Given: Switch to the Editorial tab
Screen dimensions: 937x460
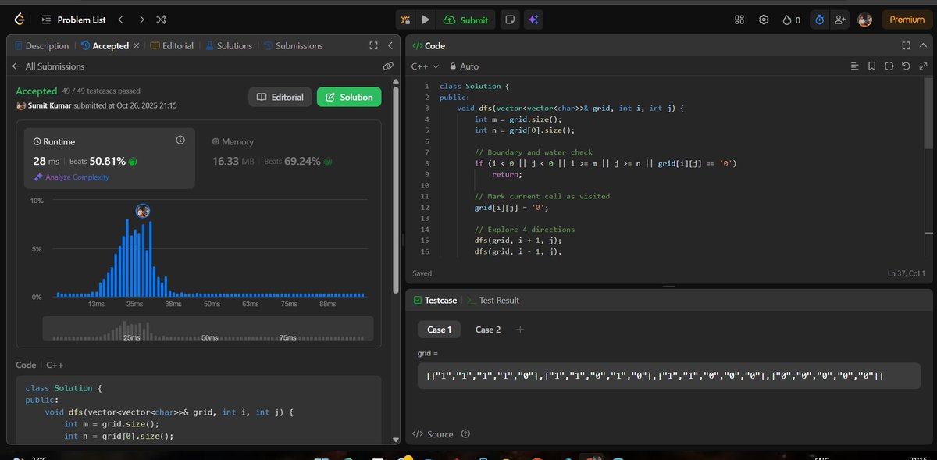Looking at the screenshot, I should 172,46.
